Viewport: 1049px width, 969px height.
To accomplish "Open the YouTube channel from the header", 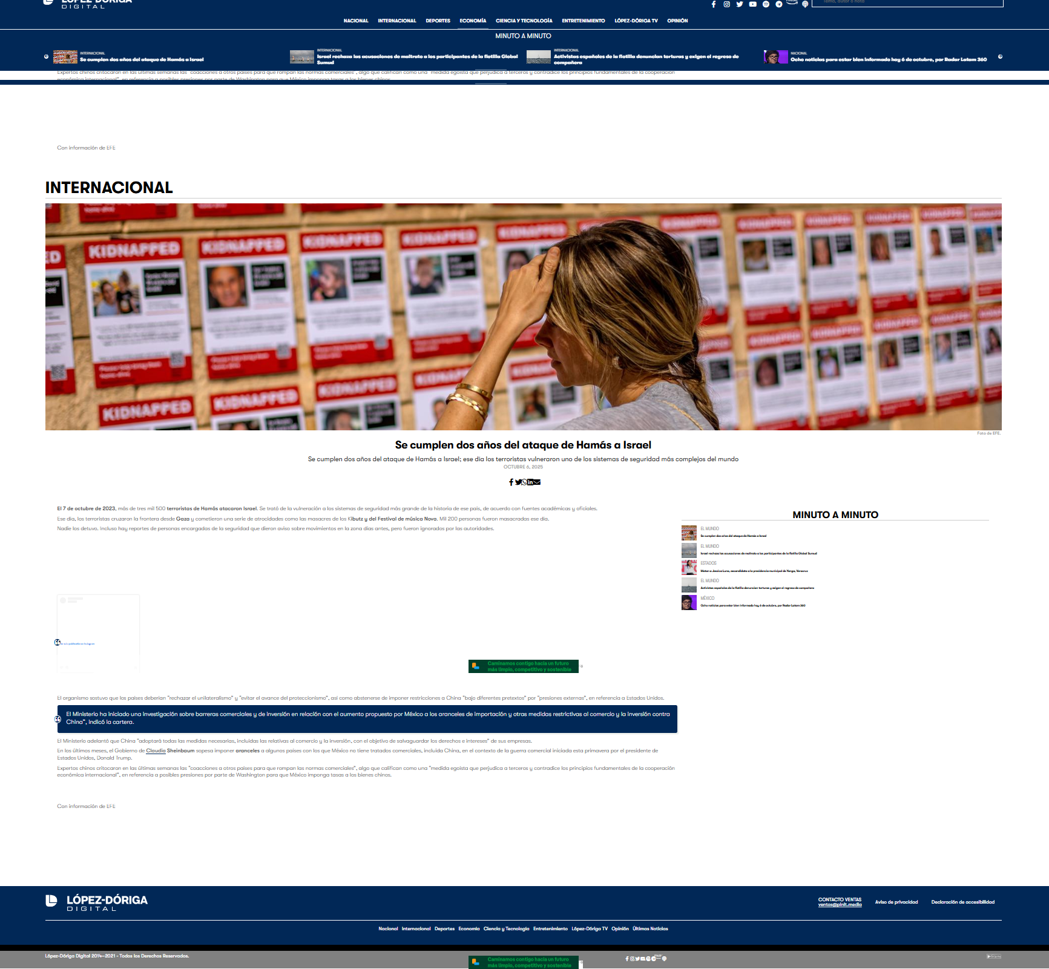I will tap(753, 4).
